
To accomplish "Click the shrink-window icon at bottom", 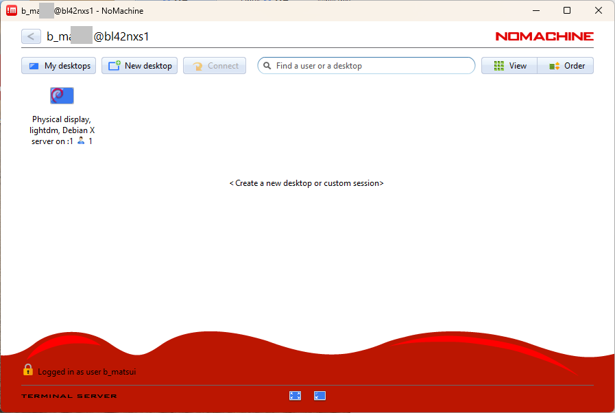I will point(319,396).
